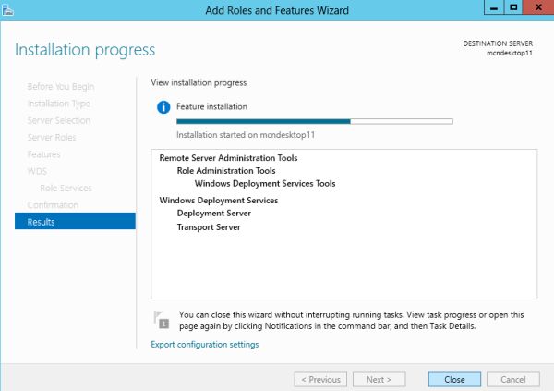
Task: Click the Cancel button
Action: point(513,379)
